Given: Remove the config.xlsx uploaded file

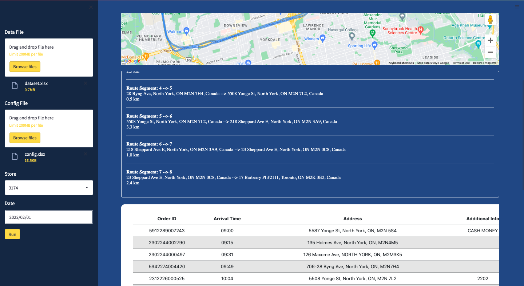Looking at the screenshot, I should pyautogui.click(x=85, y=154).
